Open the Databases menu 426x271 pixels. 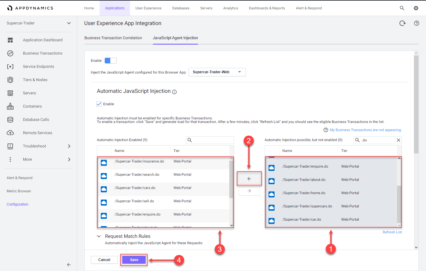tap(181, 8)
